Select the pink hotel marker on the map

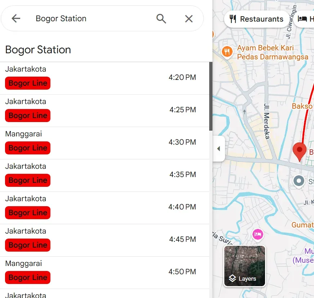(x=257, y=234)
